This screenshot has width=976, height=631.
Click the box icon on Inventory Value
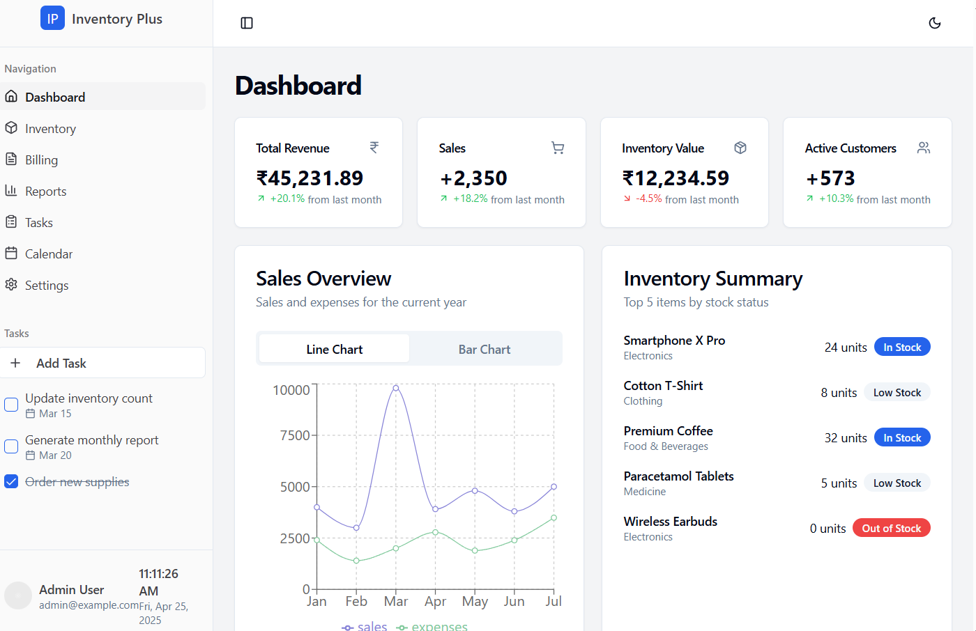pos(740,148)
